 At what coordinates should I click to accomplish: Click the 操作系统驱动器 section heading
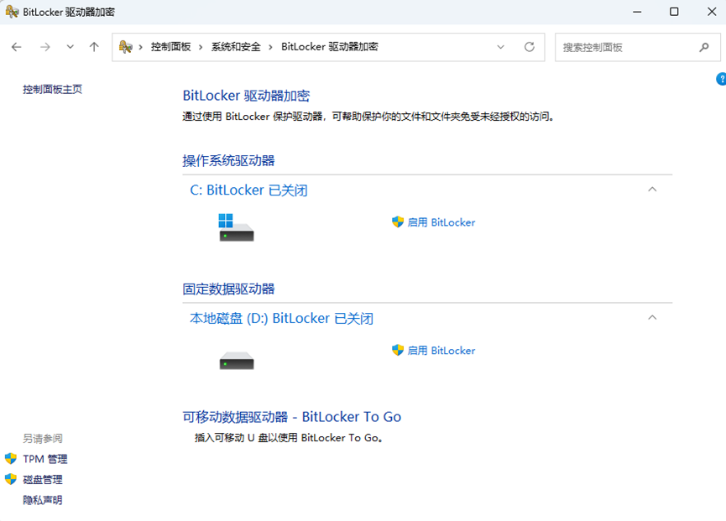pyautogui.click(x=229, y=161)
